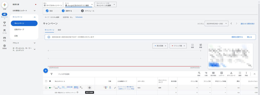
Task: Open the 表示回数 metric dropdown
Action: (x=160, y=46)
